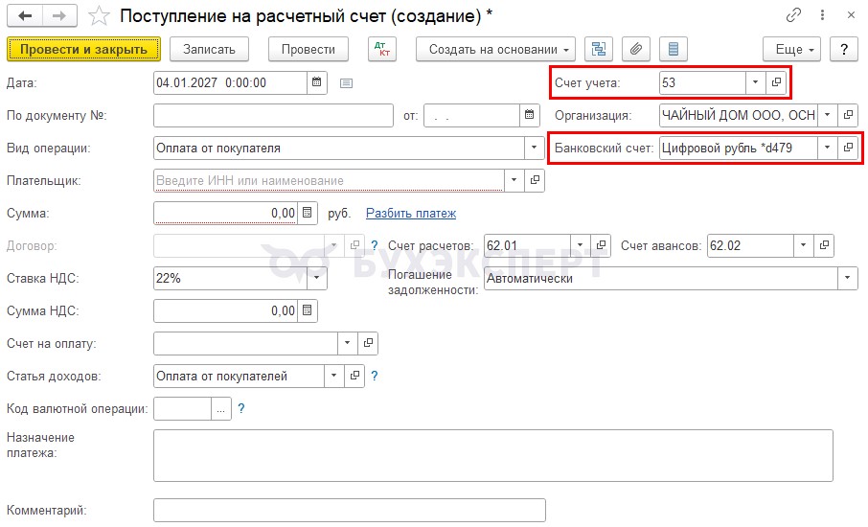This screenshot has width=868, height=527.
Task: Click the Вид операции field text
Action: [x=339, y=148]
